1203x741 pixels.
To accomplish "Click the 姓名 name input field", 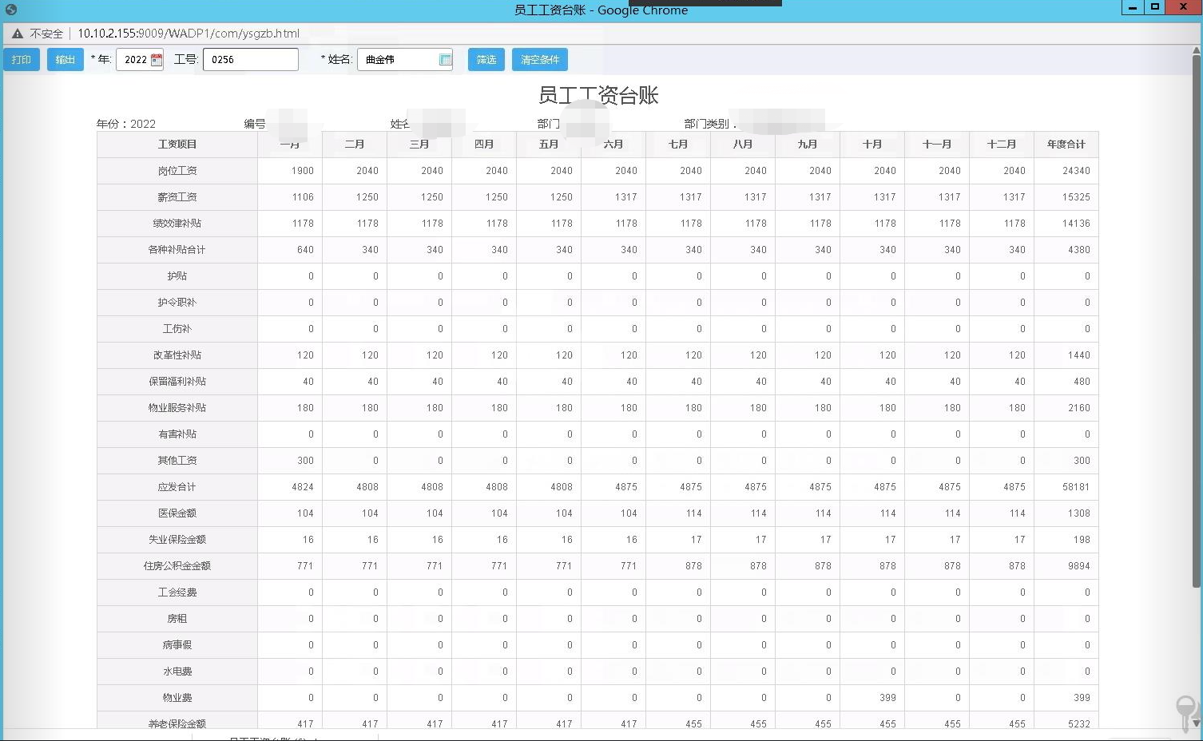I will [x=405, y=60].
